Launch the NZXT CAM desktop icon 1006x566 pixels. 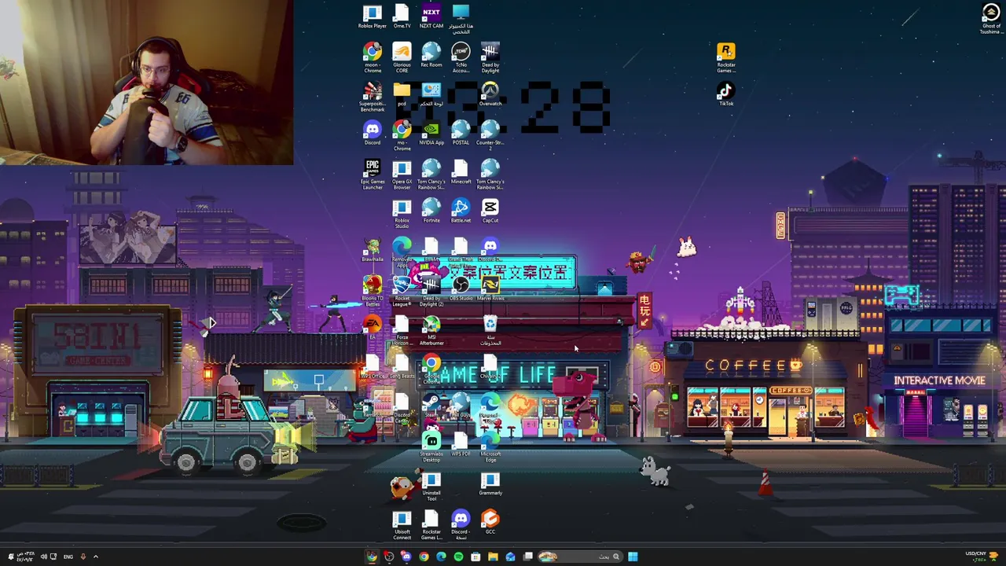tap(431, 17)
